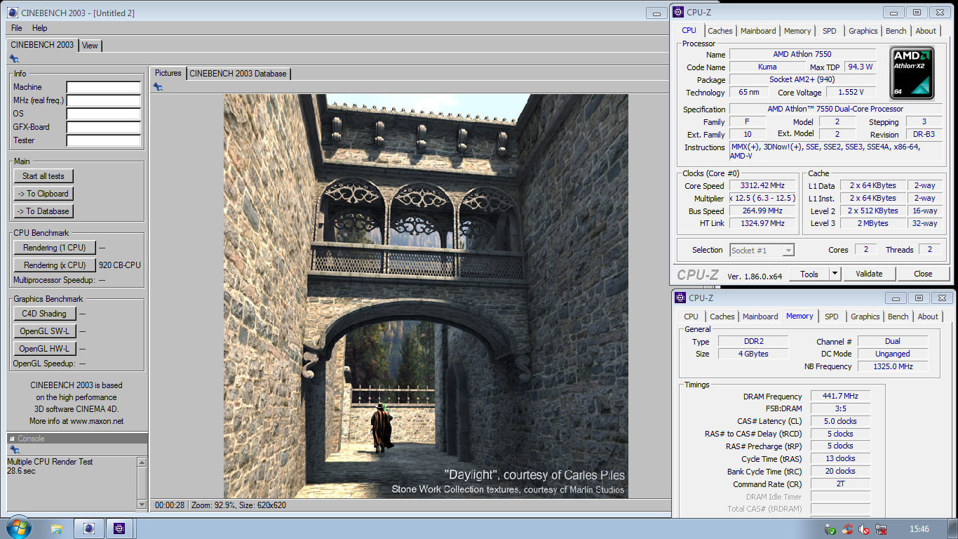Switch to CPU-Z taskbar button

click(120, 528)
